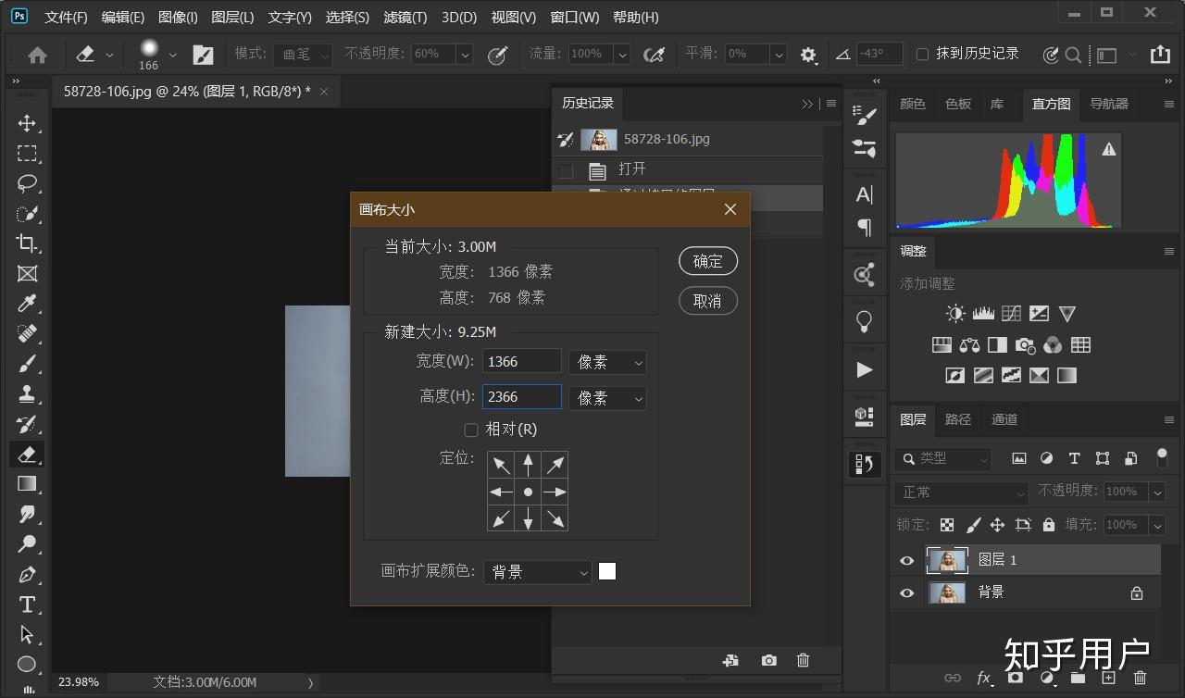Click the search magnifier in options bar
The image size is (1185, 698).
click(x=1073, y=56)
